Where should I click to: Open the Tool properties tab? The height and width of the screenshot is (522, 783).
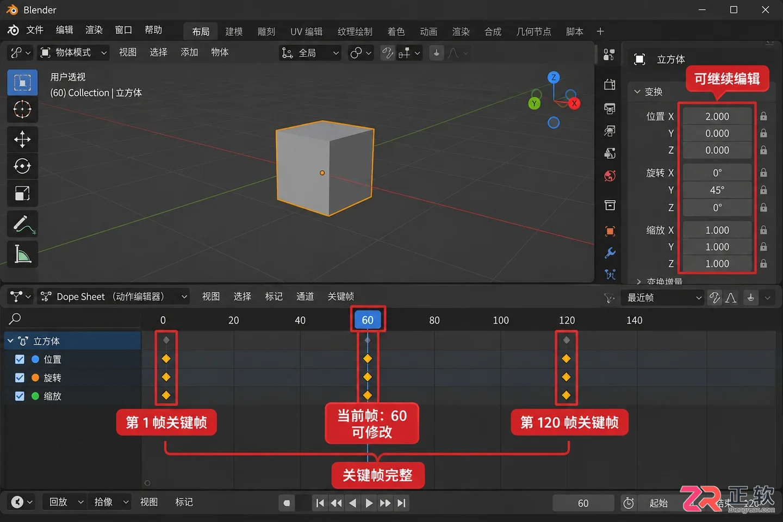(609, 54)
